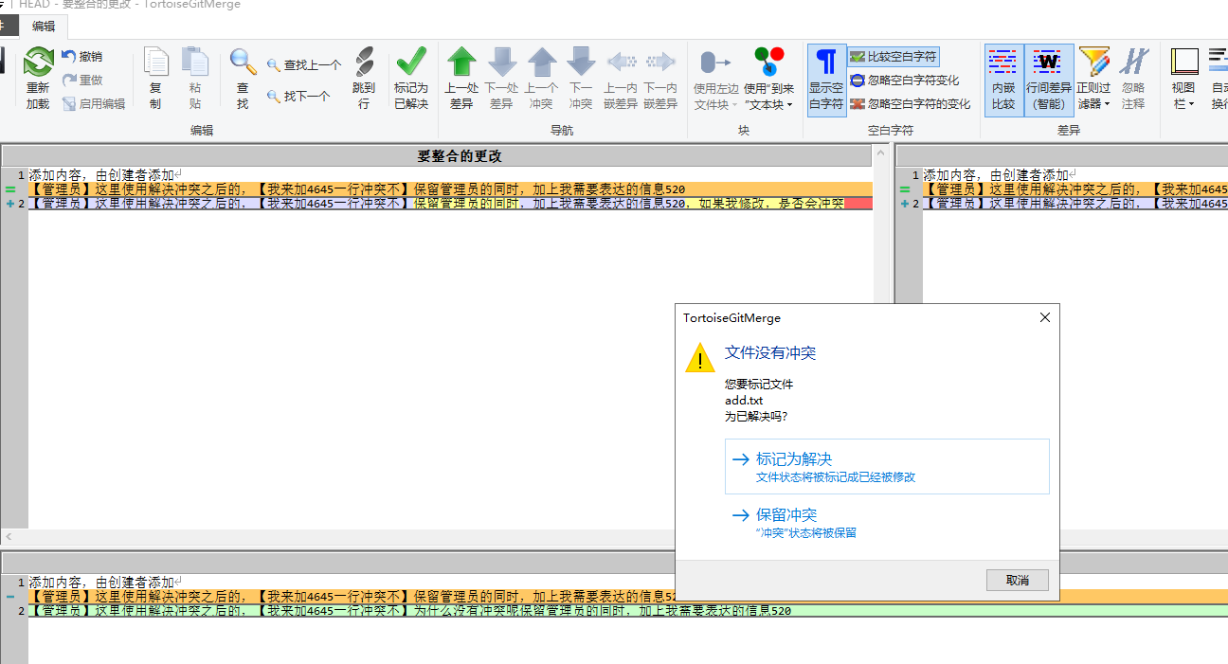Click orange removed line in left pane
Image resolution: width=1228 pixels, height=664 pixels.
[450, 189]
